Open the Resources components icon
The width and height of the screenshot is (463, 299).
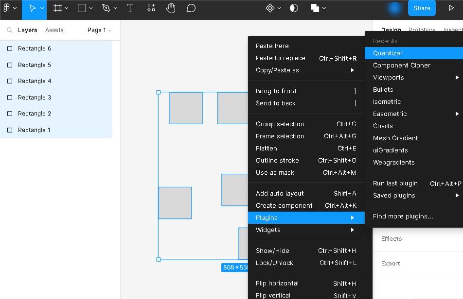coord(151,8)
